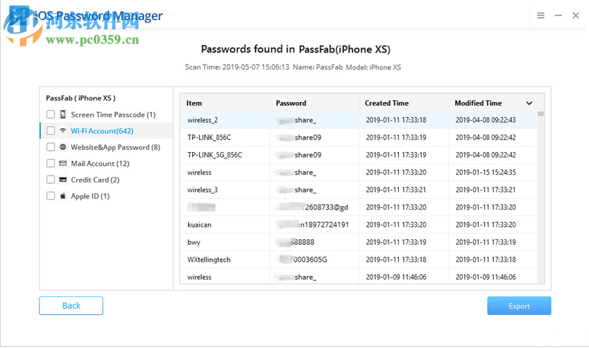589x349 pixels.
Task: Click the Apple ID apple icon
Action: coord(62,196)
